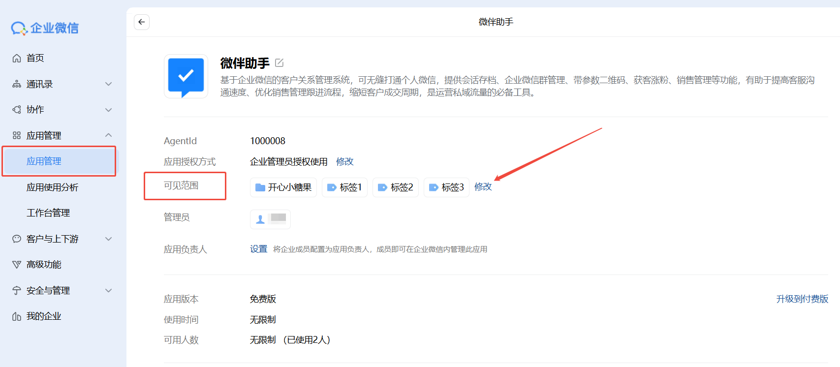The height and width of the screenshot is (367, 840).
Task: Collapse the 应用管理 menu chevron
Action: pos(109,135)
